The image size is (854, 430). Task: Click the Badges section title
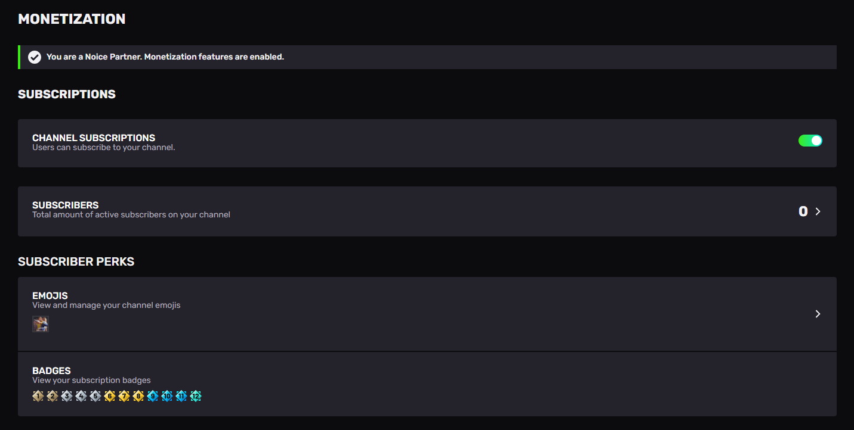51,370
